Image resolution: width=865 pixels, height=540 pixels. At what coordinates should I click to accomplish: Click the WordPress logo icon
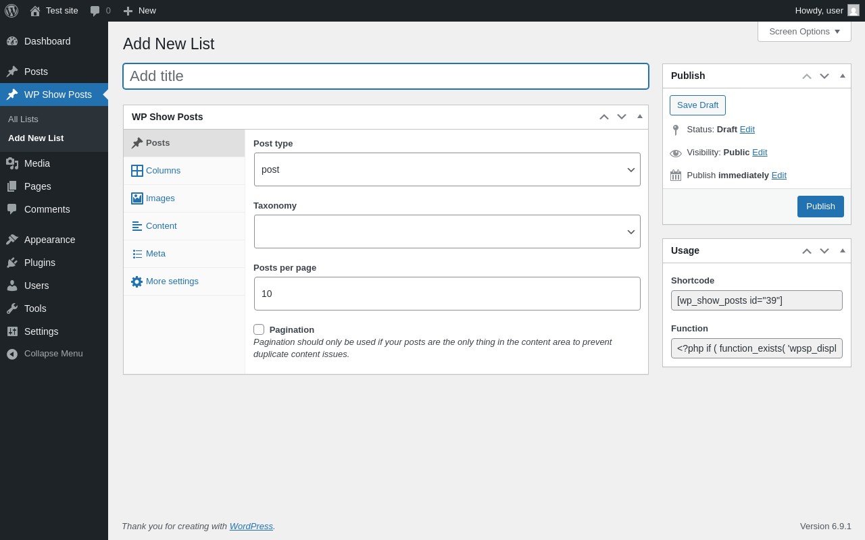coord(11,11)
